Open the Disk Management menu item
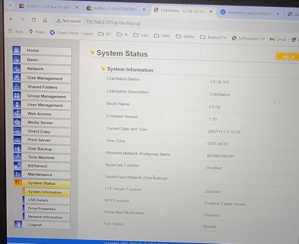This screenshot has height=244, width=299. point(46,78)
